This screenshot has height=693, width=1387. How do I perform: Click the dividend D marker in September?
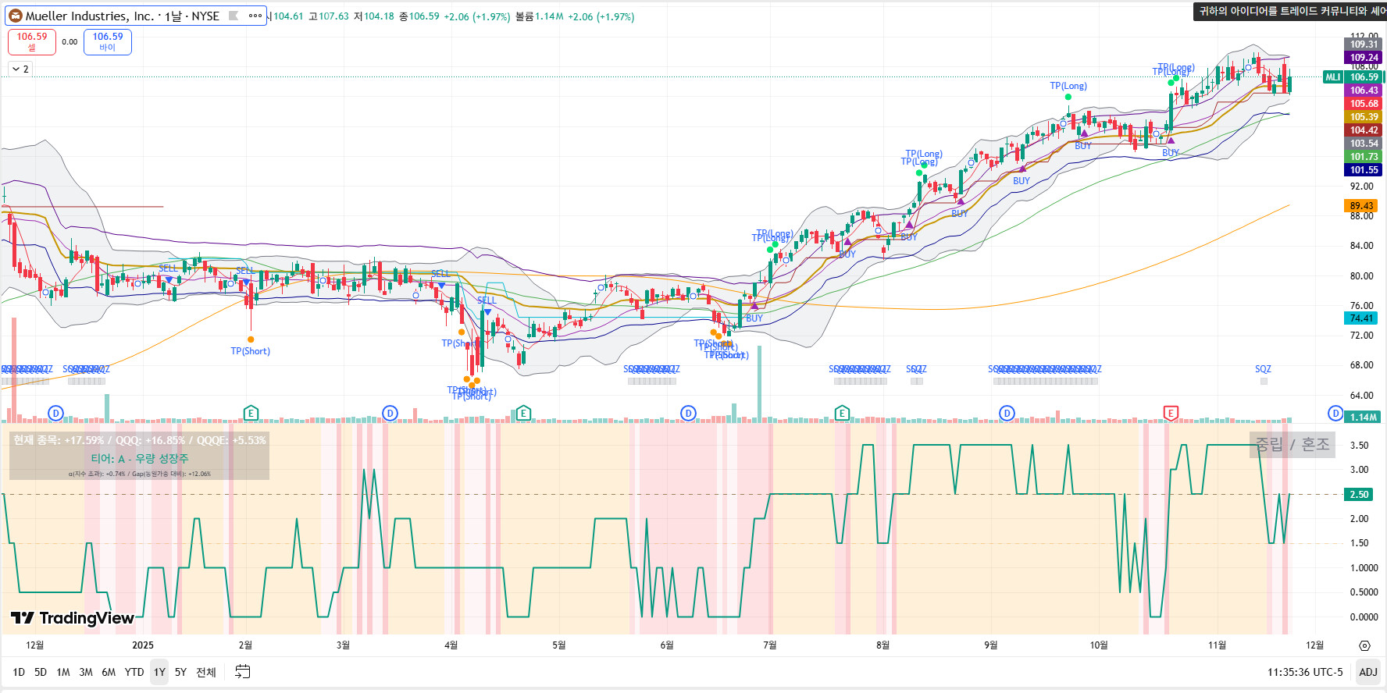click(1007, 413)
